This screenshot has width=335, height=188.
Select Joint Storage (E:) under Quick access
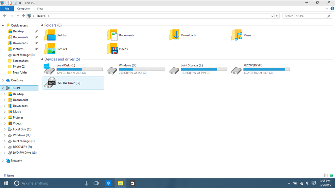[x=24, y=55]
